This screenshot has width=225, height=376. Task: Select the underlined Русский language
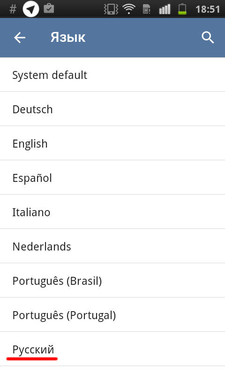point(112,349)
